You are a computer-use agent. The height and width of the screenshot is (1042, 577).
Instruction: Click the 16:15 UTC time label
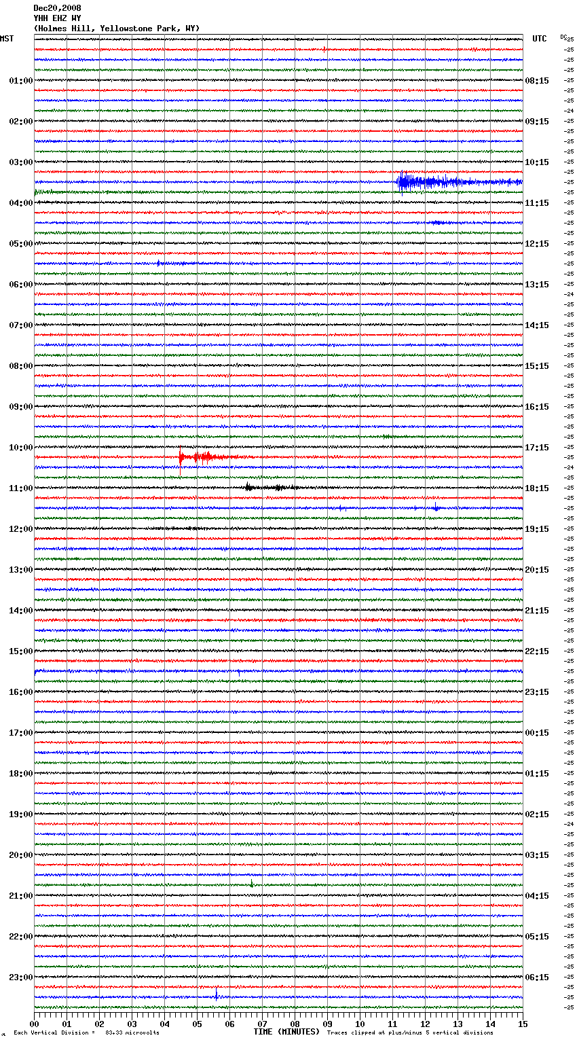tap(537, 407)
